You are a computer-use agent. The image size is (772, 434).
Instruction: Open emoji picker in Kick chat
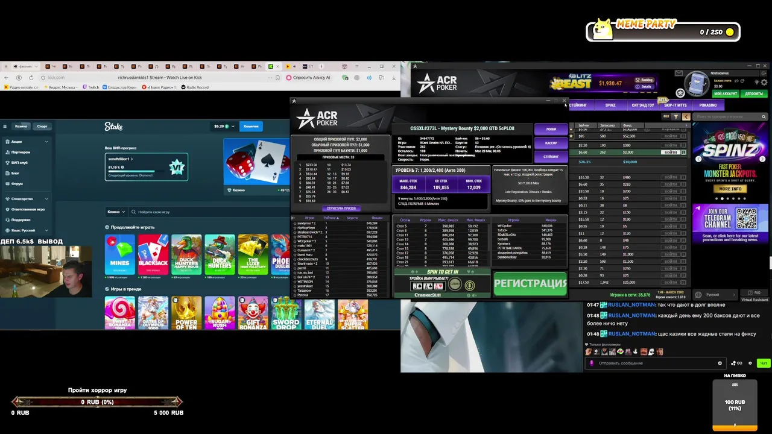click(x=720, y=363)
